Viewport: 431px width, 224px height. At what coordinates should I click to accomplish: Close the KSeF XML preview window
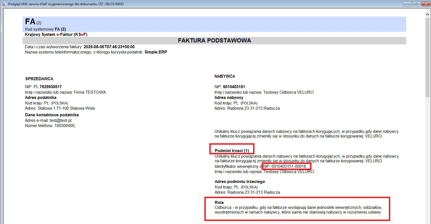[x=425, y=4]
